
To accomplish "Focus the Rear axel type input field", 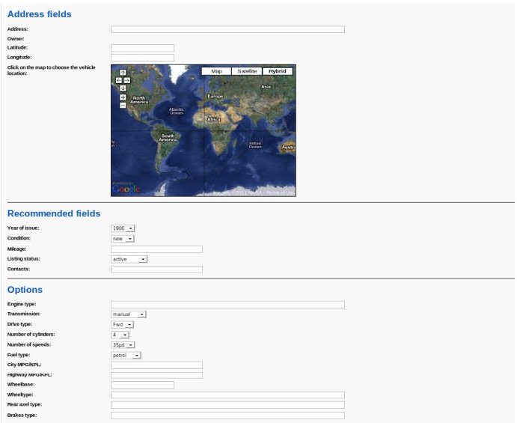I will coord(227,405).
